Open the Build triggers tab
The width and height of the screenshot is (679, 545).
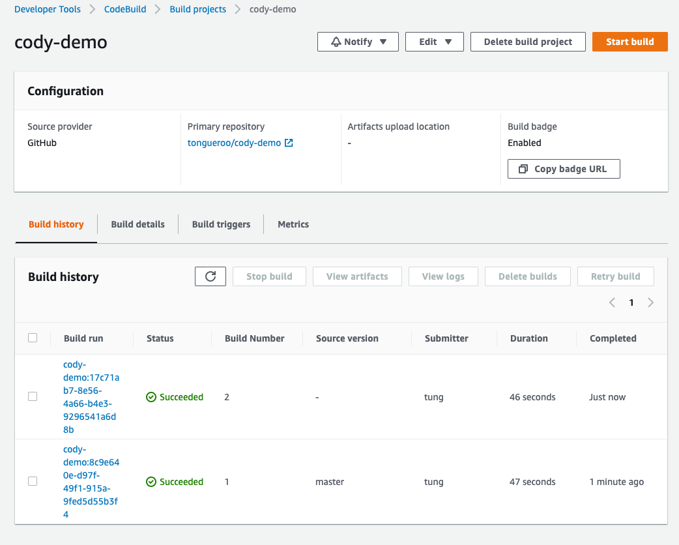pos(222,224)
